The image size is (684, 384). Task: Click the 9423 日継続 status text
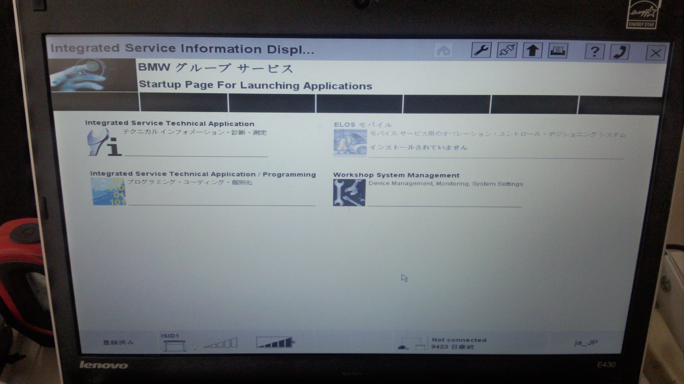[452, 347]
